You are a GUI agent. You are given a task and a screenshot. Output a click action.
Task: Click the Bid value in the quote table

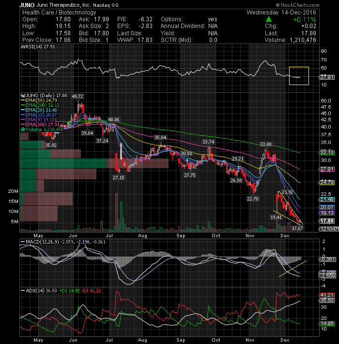point(101,33)
